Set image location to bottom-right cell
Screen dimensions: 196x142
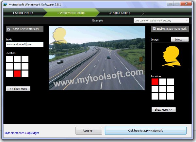(x=171, y=96)
